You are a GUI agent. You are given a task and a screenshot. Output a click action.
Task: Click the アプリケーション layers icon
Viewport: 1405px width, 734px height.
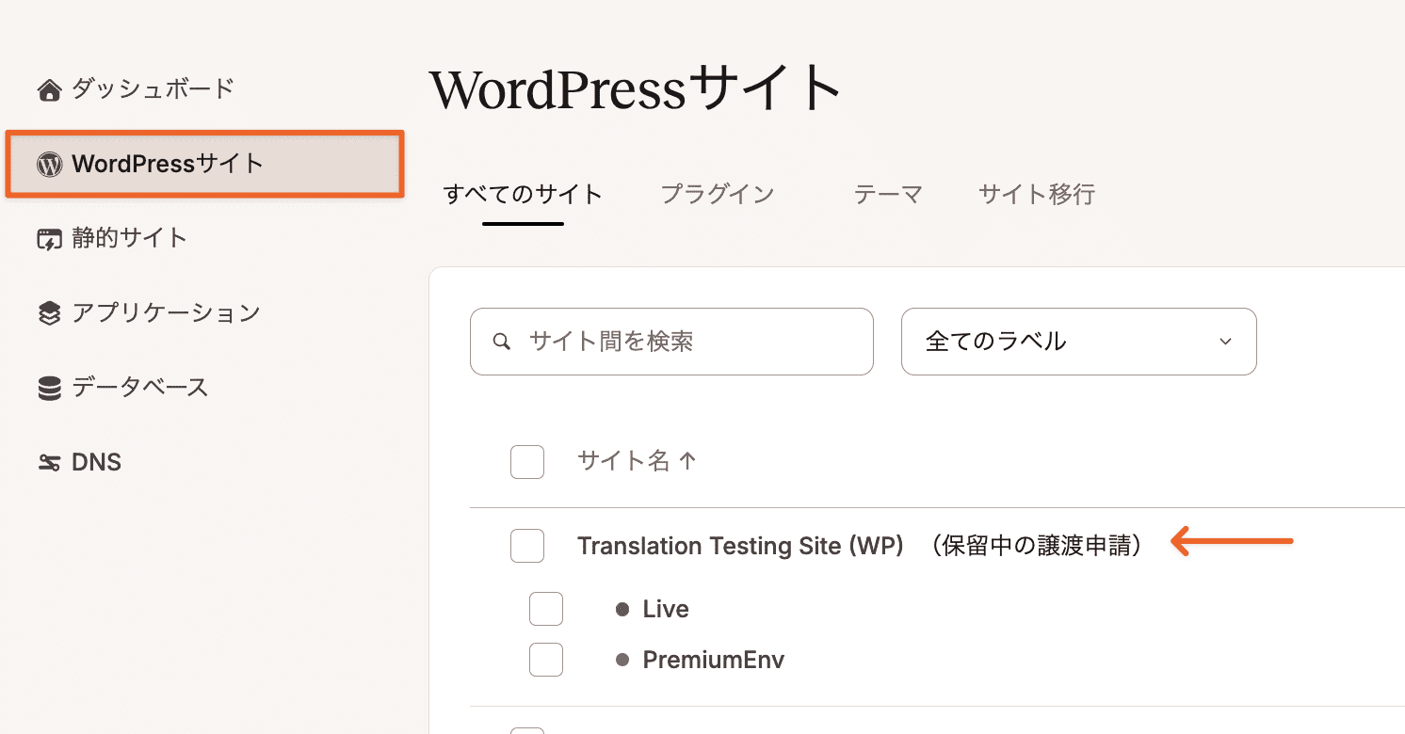click(49, 313)
